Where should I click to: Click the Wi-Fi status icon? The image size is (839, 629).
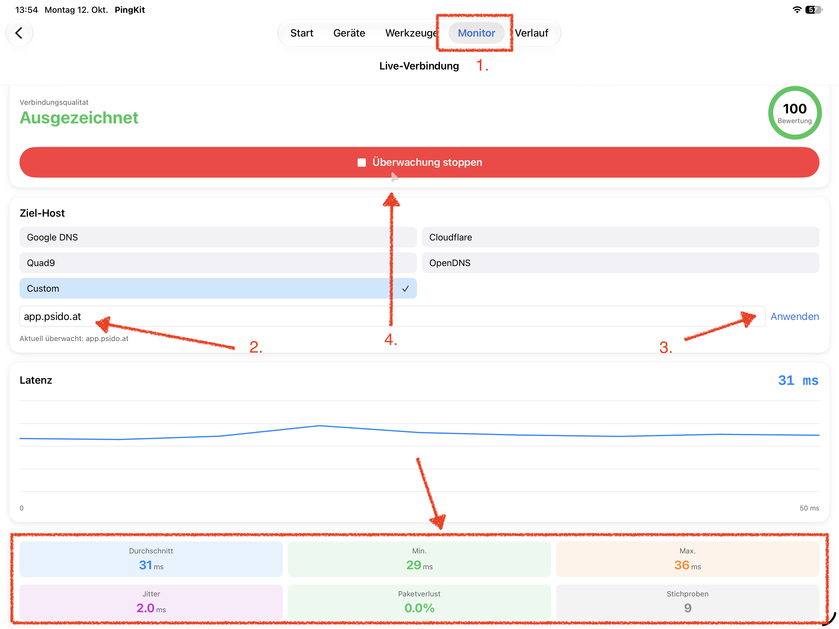tap(797, 10)
